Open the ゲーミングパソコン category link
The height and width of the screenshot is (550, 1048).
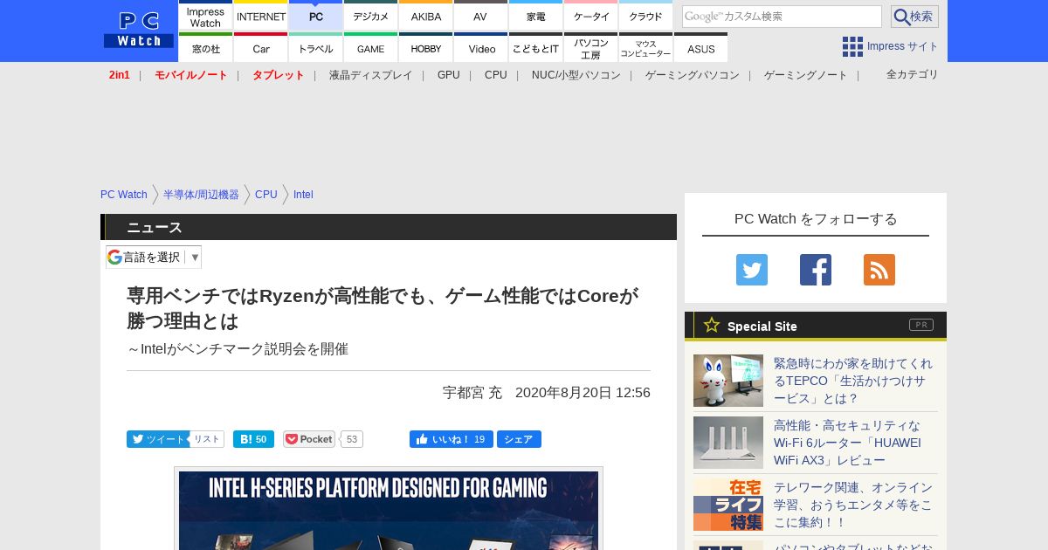click(693, 75)
